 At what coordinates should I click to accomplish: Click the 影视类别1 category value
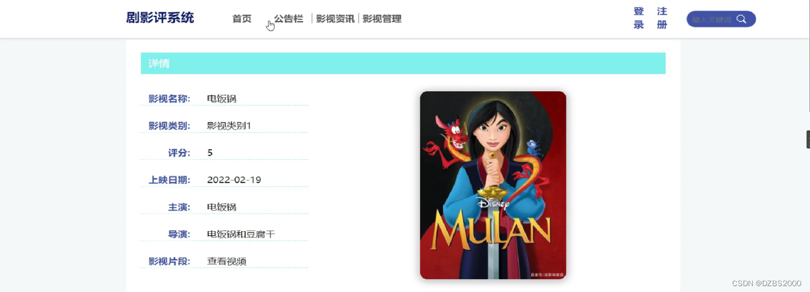click(x=229, y=125)
